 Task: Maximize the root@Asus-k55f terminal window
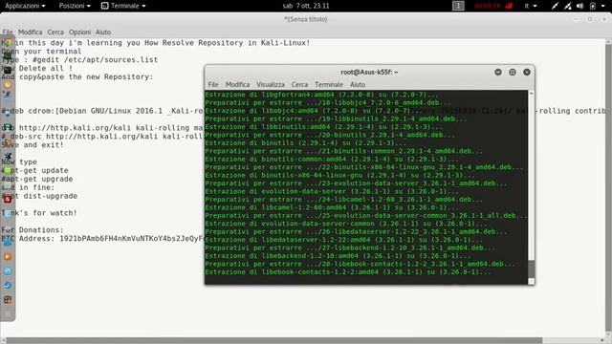coord(513,73)
